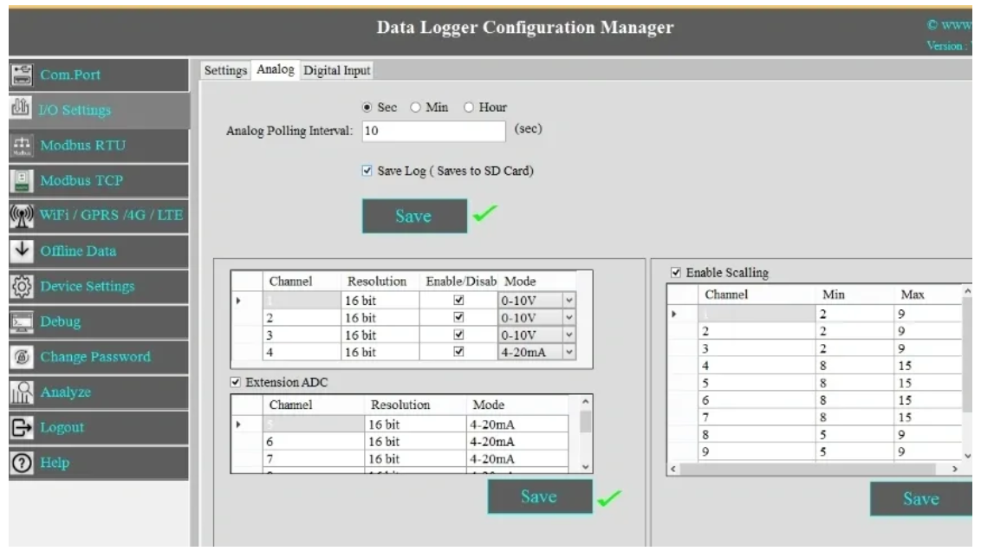
Task: Click Save button under polling interval
Action: tap(413, 217)
